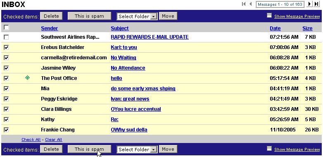The image size is (323, 157).
Task: Click the bottom Move button
Action: pos(168,149)
